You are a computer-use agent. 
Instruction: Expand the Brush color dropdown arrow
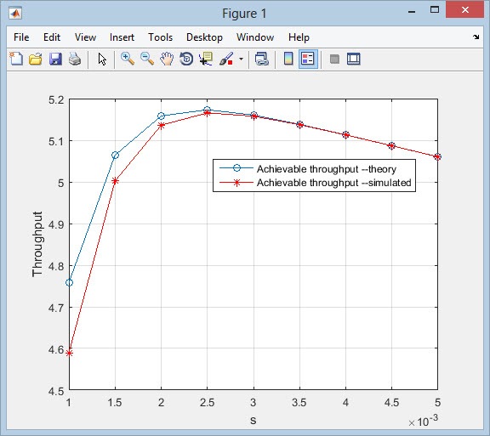click(241, 59)
